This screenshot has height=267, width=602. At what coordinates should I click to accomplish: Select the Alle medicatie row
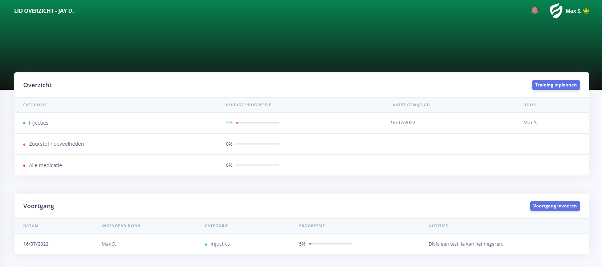tap(45, 165)
